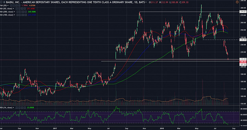Remove the Vol (20) indicator with X icon

click(19, 5)
